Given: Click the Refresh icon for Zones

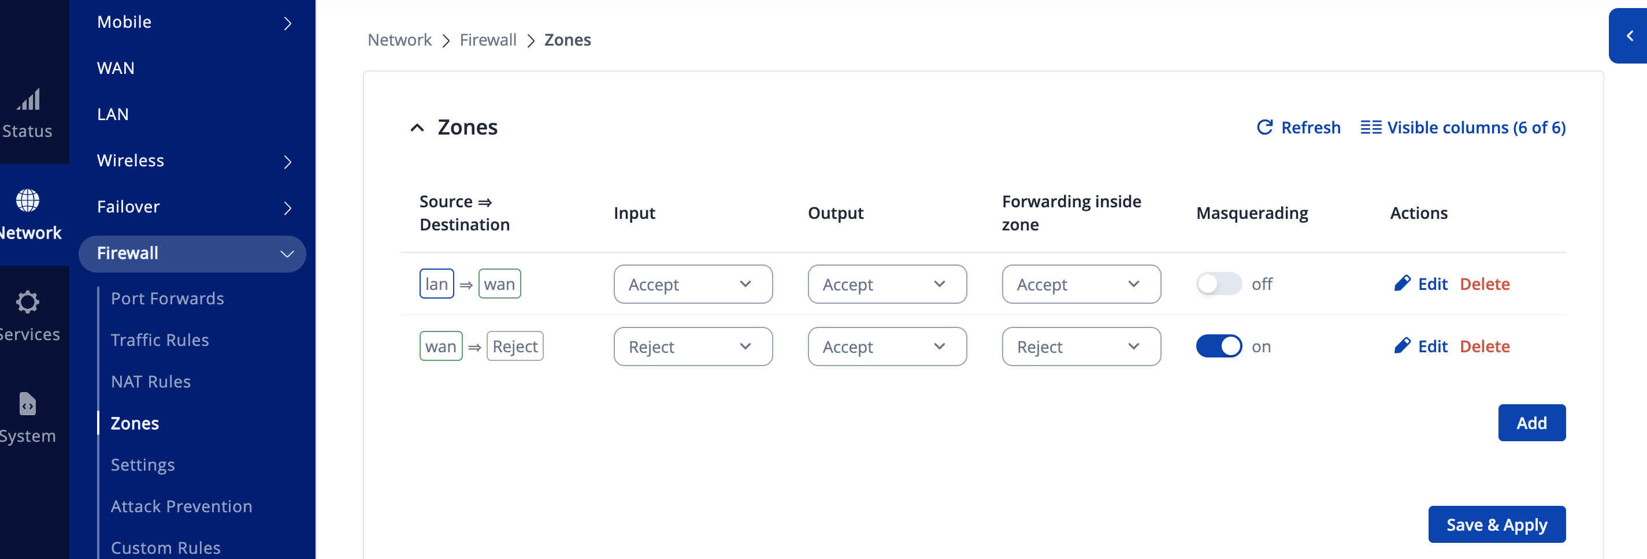Looking at the screenshot, I should (1264, 128).
